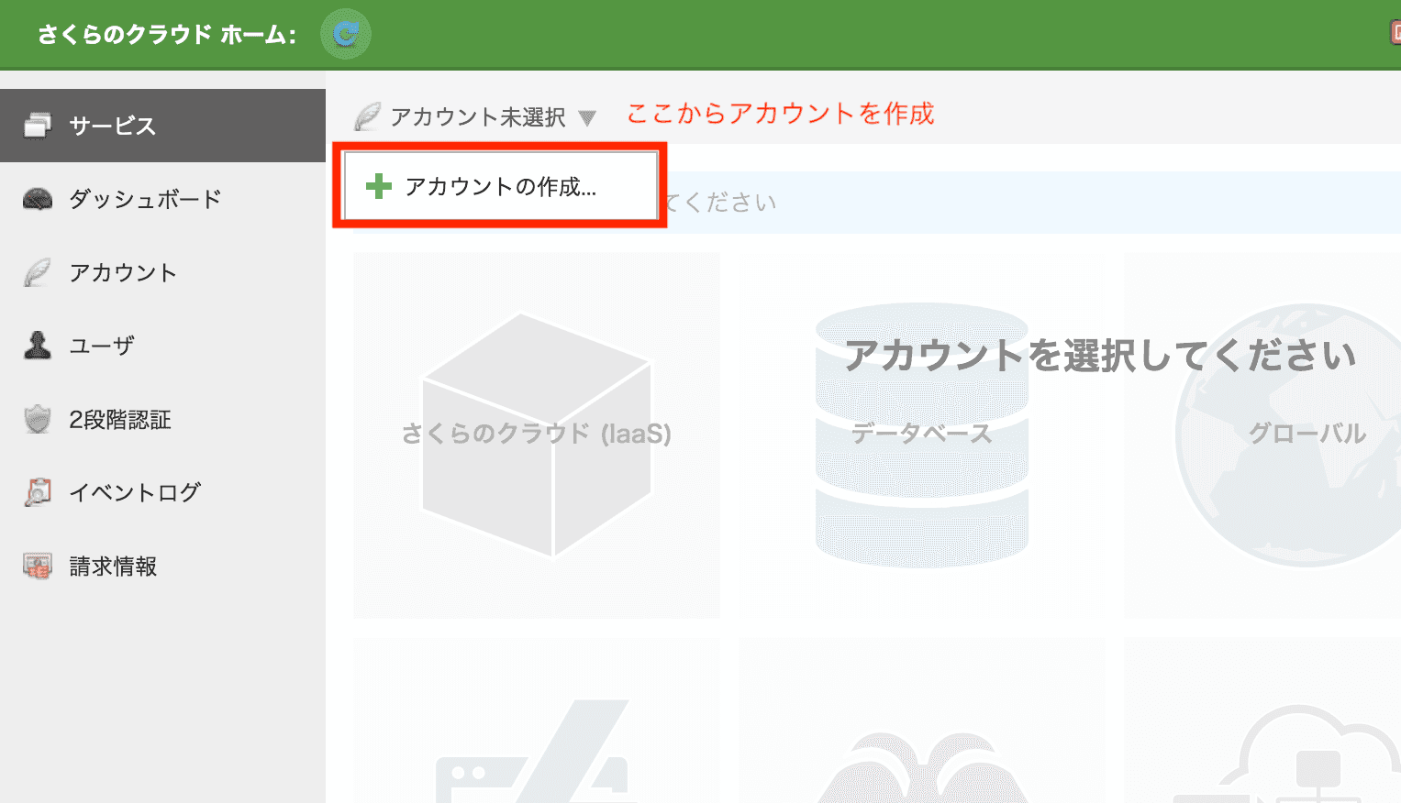Click the ダッシュボード gauge icon

pyautogui.click(x=38, y=199)
